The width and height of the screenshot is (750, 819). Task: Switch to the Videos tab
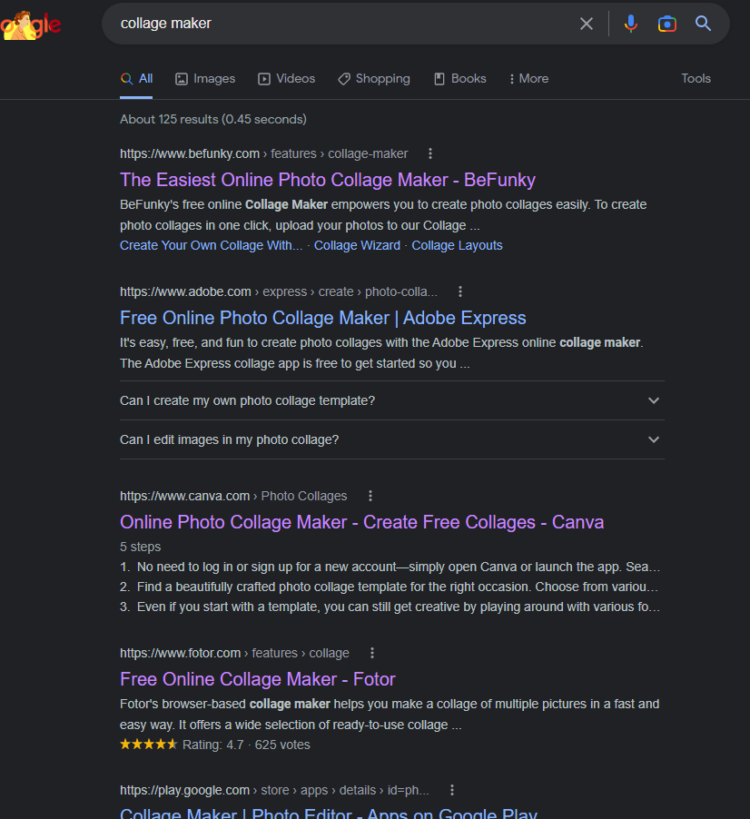[287, 79]
